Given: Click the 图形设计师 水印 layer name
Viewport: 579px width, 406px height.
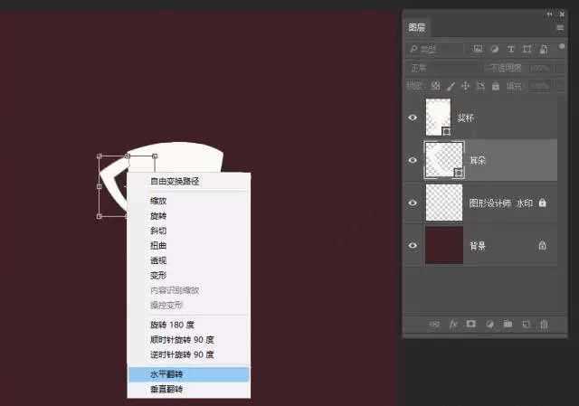Looking at the screenshot, I should (x=500, y=203).
